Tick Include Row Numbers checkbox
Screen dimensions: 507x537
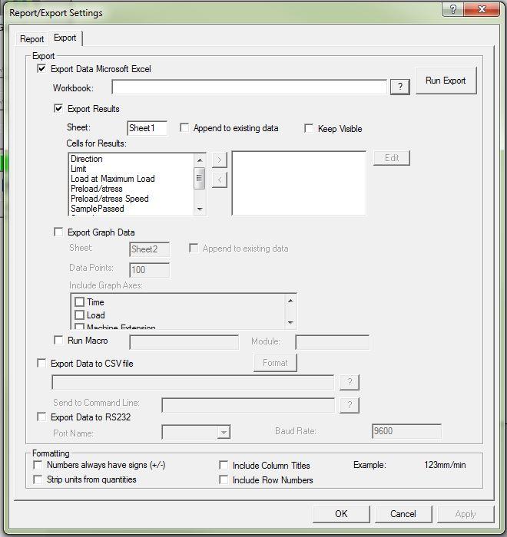(x=224, y=479)
